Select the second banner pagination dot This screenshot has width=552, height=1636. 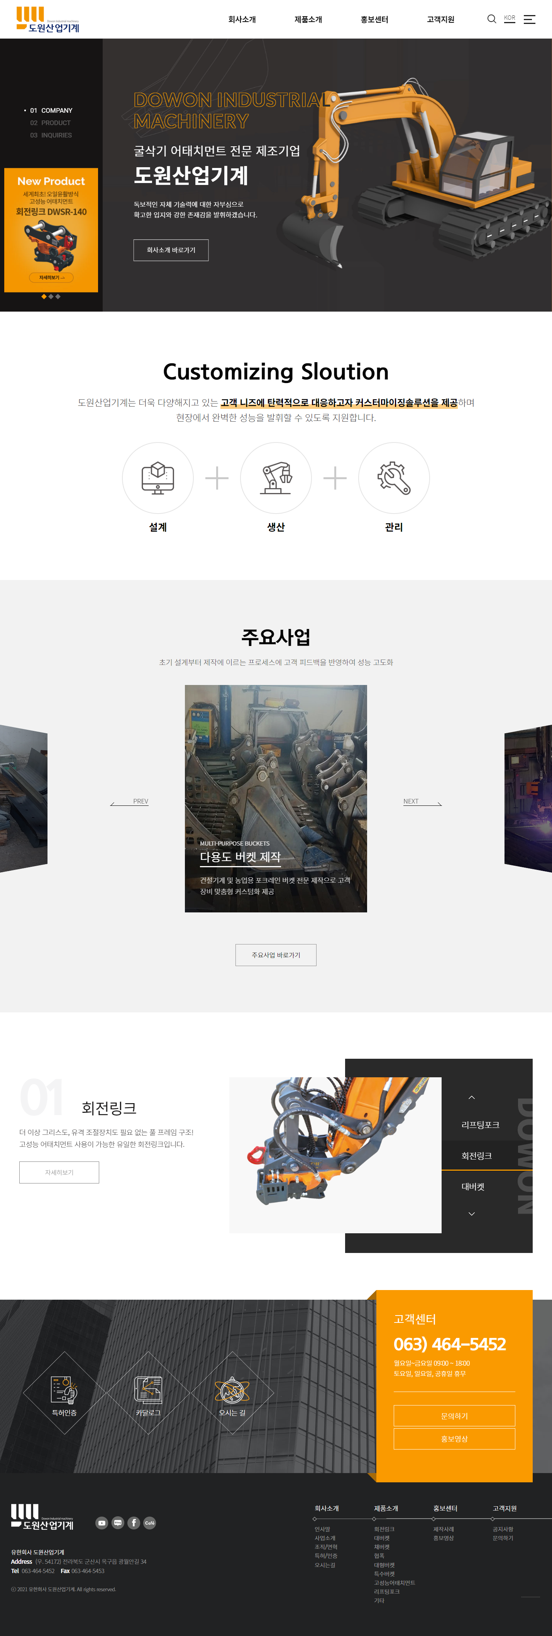click(x=51, y=297)
